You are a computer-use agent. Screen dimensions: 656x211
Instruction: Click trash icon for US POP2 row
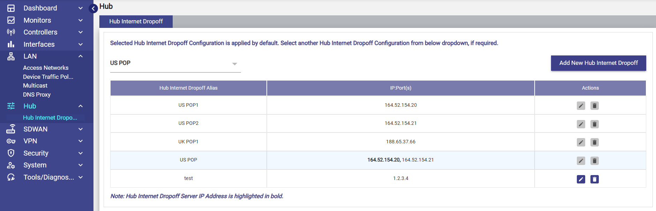point(594,124)
